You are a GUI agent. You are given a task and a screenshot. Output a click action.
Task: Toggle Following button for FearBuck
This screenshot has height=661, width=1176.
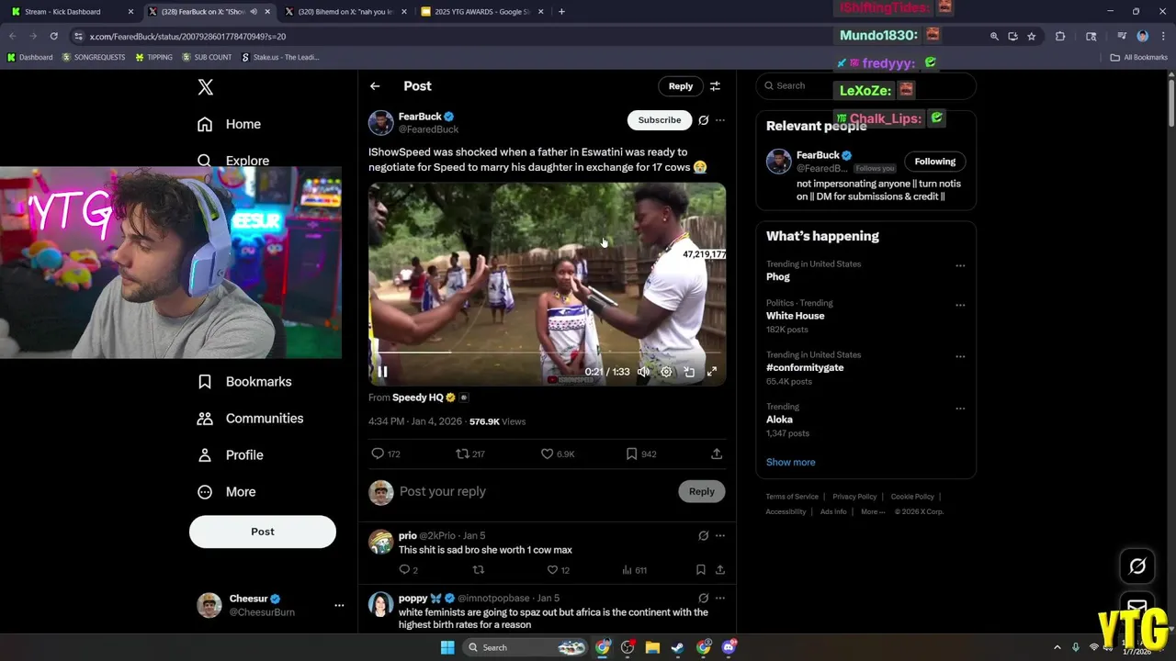coord(934,162)
